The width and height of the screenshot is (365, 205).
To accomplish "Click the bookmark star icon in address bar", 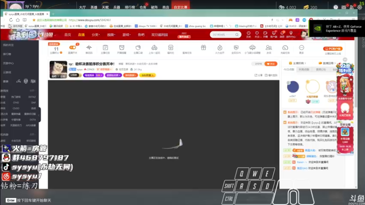I will [34, 20].
